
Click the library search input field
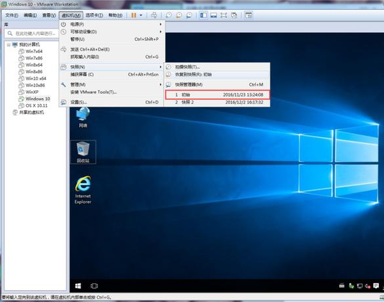[32, 34]
